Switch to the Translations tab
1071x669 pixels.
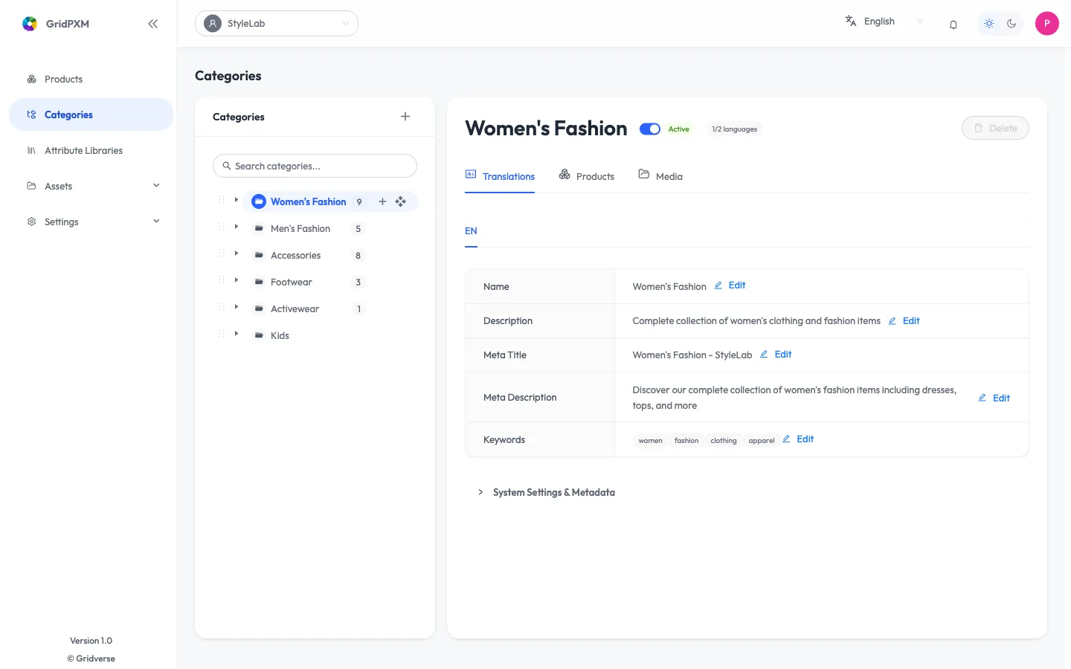[500, 176]
